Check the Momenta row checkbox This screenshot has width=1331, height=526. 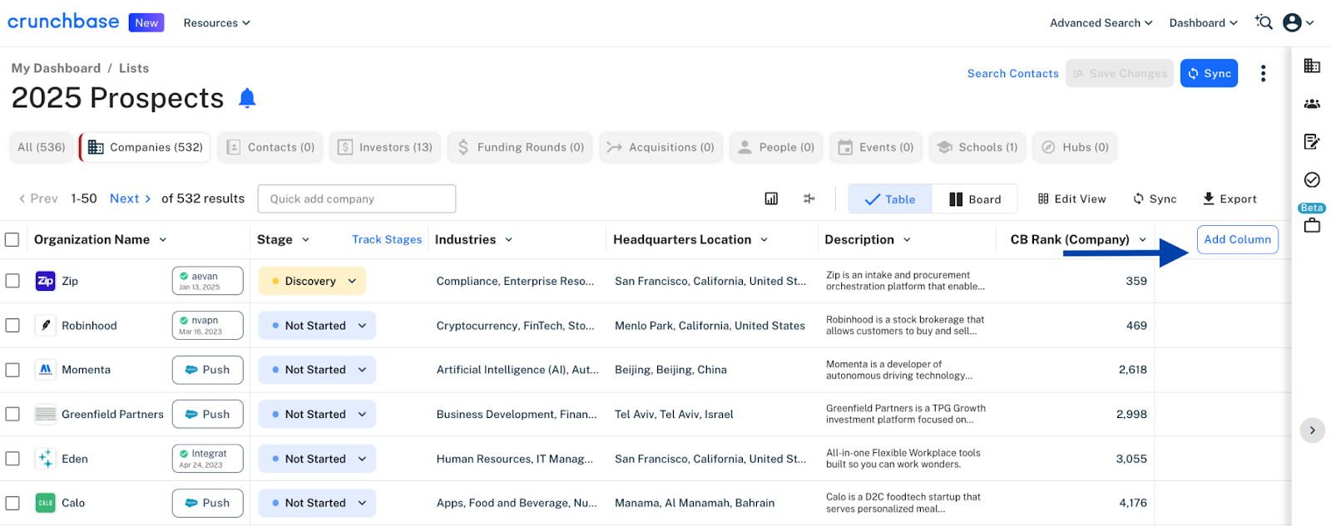(x=12, y=370)
